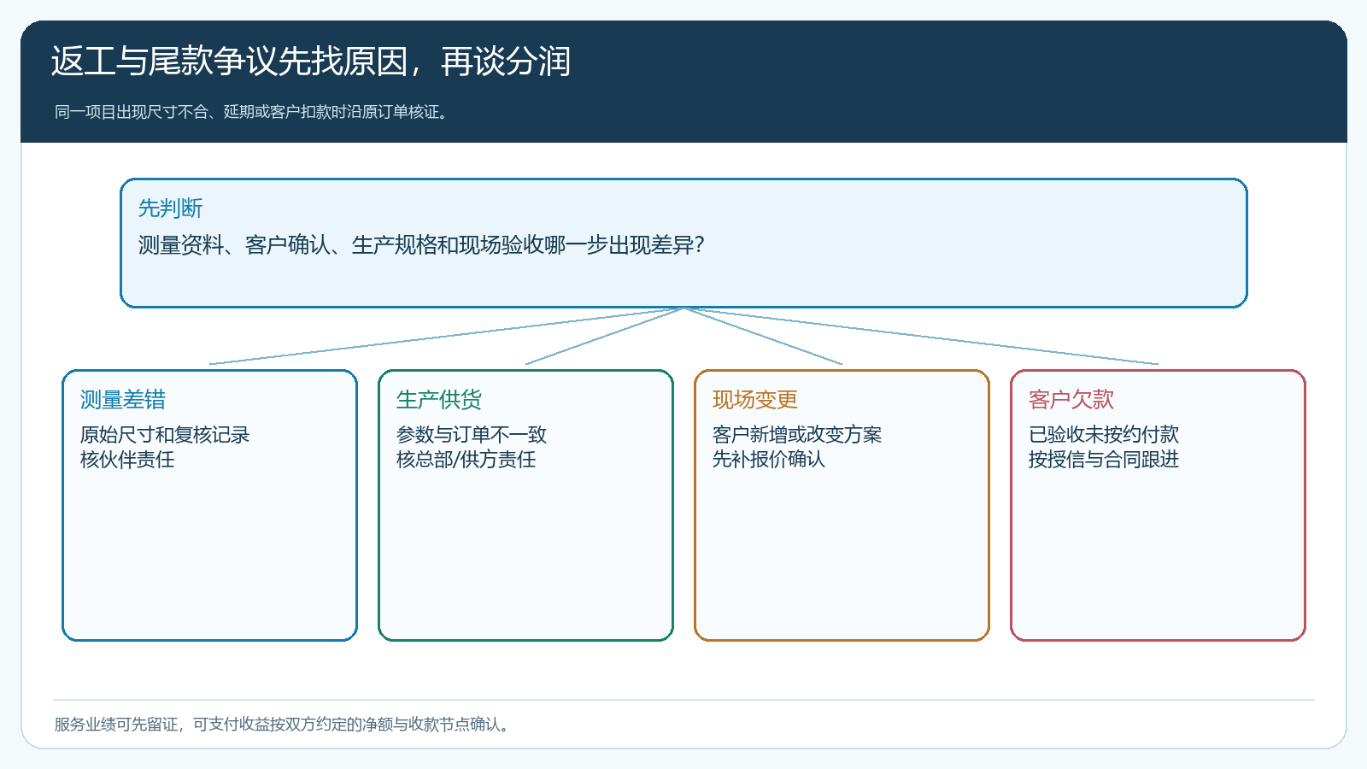This screenshot has width=1367, height=769.
Task: Click the text 核伙伴责任
Action: (127, 460)
